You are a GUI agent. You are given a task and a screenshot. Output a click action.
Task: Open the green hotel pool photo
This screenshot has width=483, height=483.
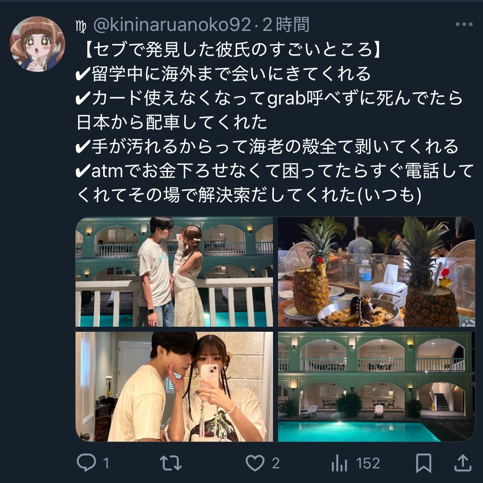(377, 386)
